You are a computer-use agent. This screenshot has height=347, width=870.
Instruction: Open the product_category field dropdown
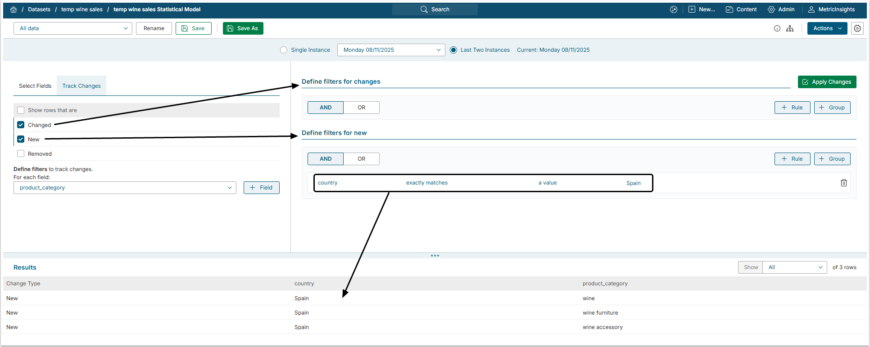point(125,188)
